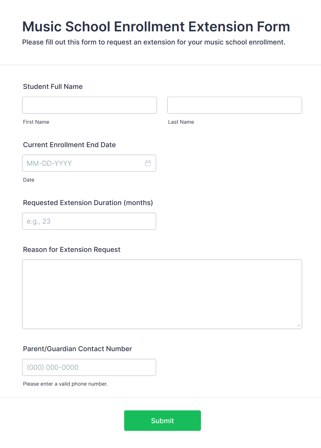Click the Reason for Extension Request label

(x=72, y=250)
